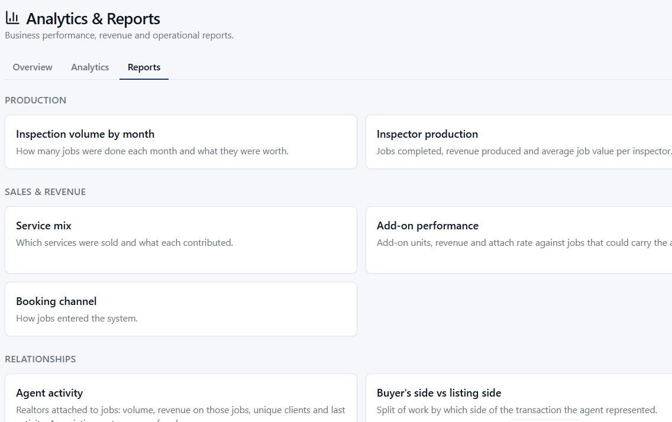Screen dimensions: 672x422
Task: Click 'How jobs entered the system.' text
Action: (x=77, y=319)
